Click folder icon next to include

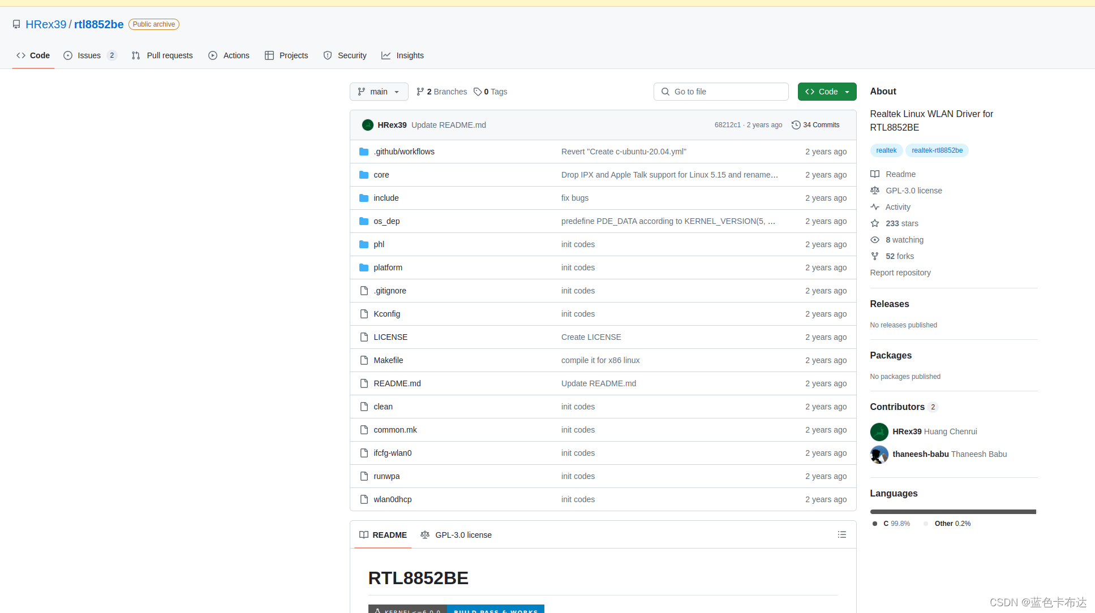(x=364, y=198)
